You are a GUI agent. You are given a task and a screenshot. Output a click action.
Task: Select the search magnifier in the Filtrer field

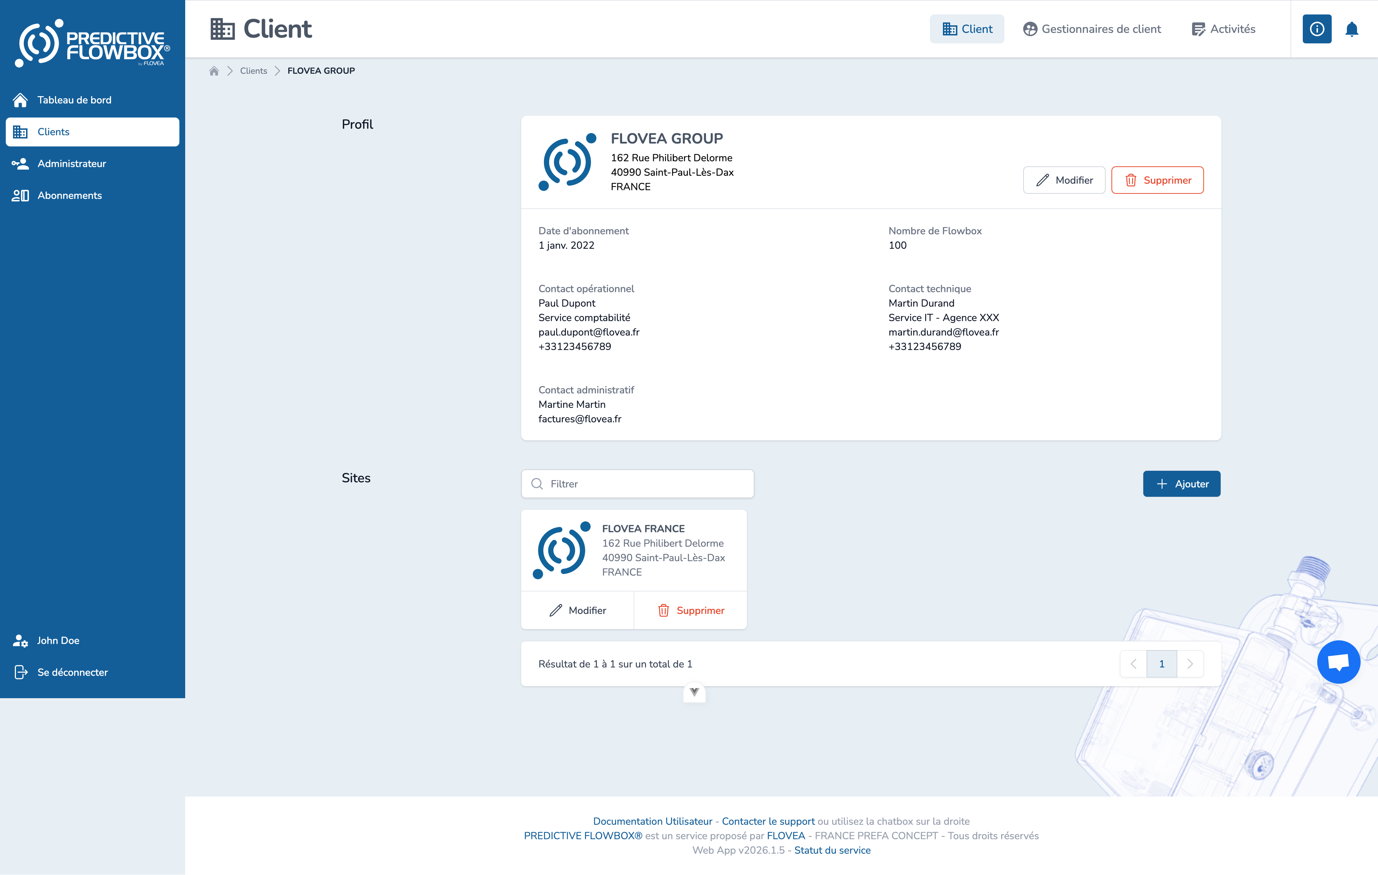tap(537, 483)
